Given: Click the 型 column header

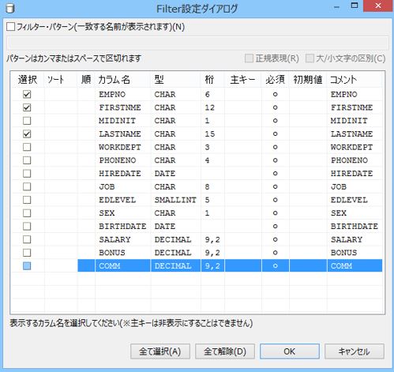Looking at the screenshot, I should [176, 80].
